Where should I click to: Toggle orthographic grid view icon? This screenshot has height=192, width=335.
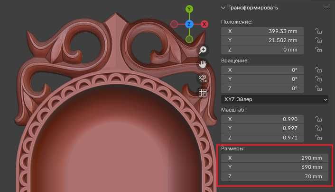pyautogui.click(x=203, y=93)
